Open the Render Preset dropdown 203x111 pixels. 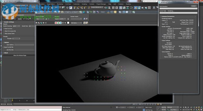[76, 19]
